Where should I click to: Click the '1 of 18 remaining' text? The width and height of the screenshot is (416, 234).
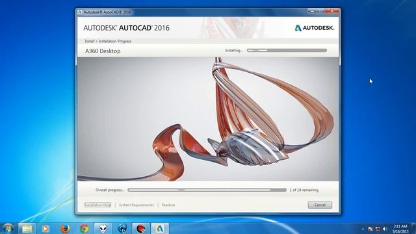coord(304,190)
